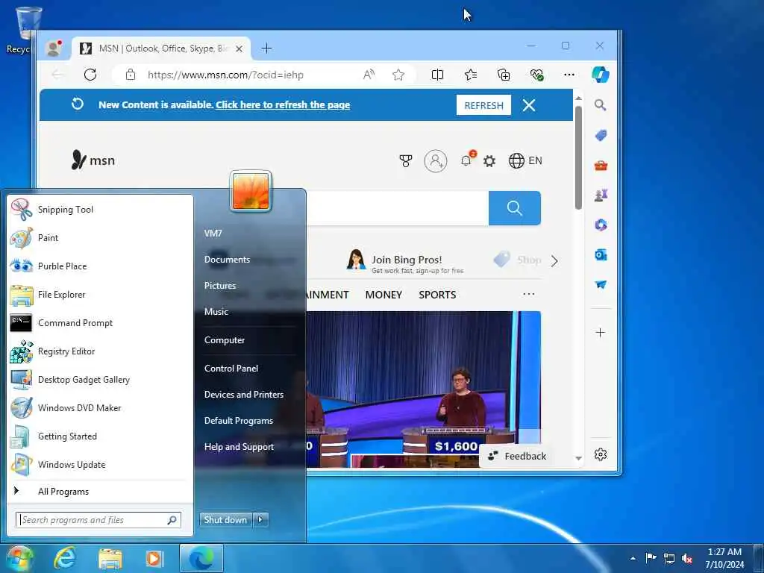The height and width of the screenshot is (573, 764).
Task: Click the user account flower picture
Action: point(251,191)
